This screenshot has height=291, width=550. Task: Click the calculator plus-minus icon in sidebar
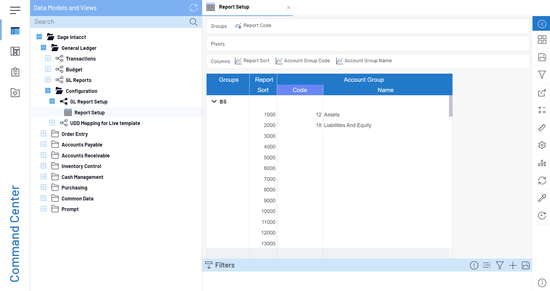coord(542,110)
